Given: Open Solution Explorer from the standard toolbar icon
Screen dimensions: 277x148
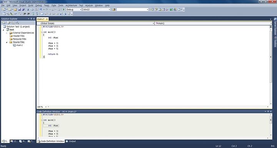Looking at the screenshot, I should pyautogui.click(x=152, y=10).
